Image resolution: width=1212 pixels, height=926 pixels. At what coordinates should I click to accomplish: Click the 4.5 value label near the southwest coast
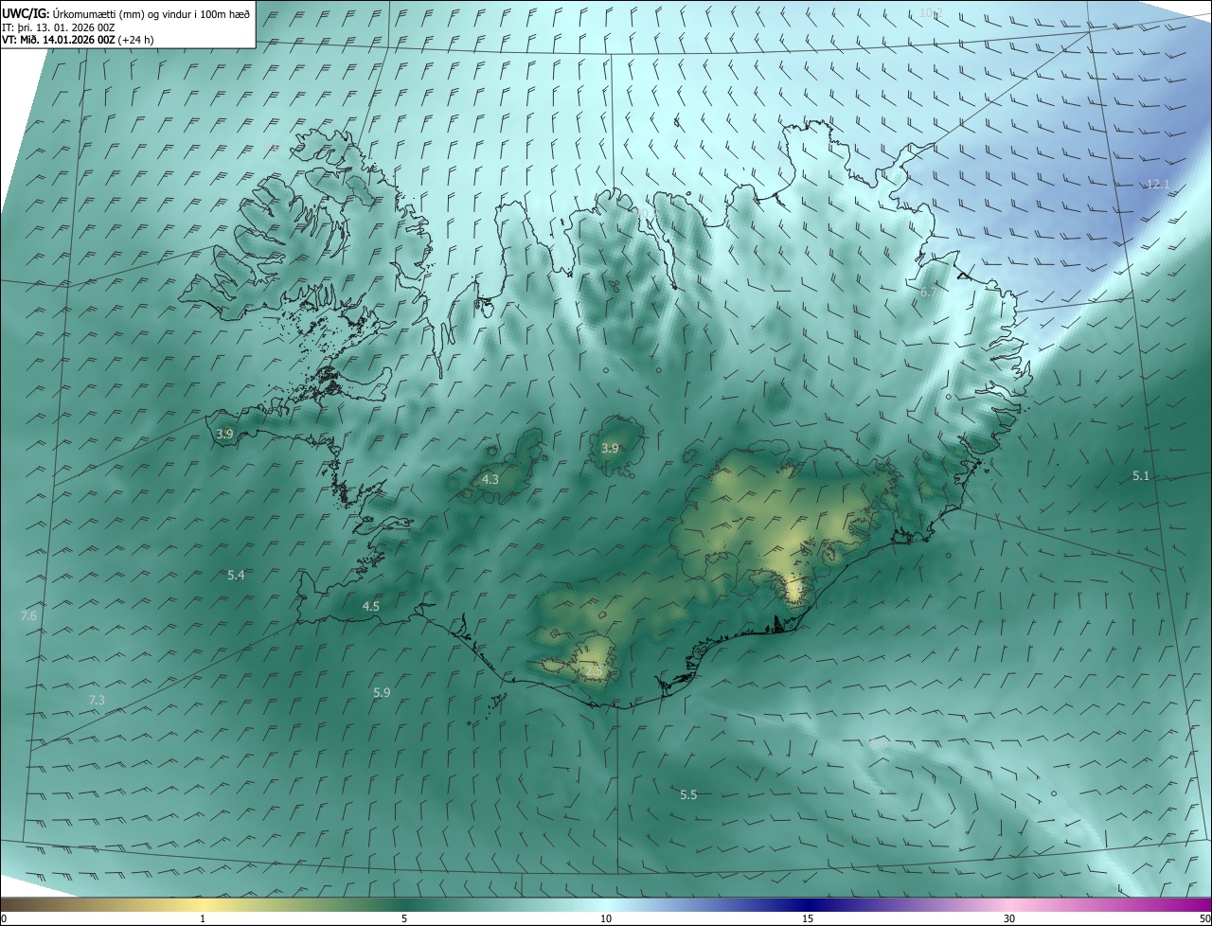click(370, 606)
